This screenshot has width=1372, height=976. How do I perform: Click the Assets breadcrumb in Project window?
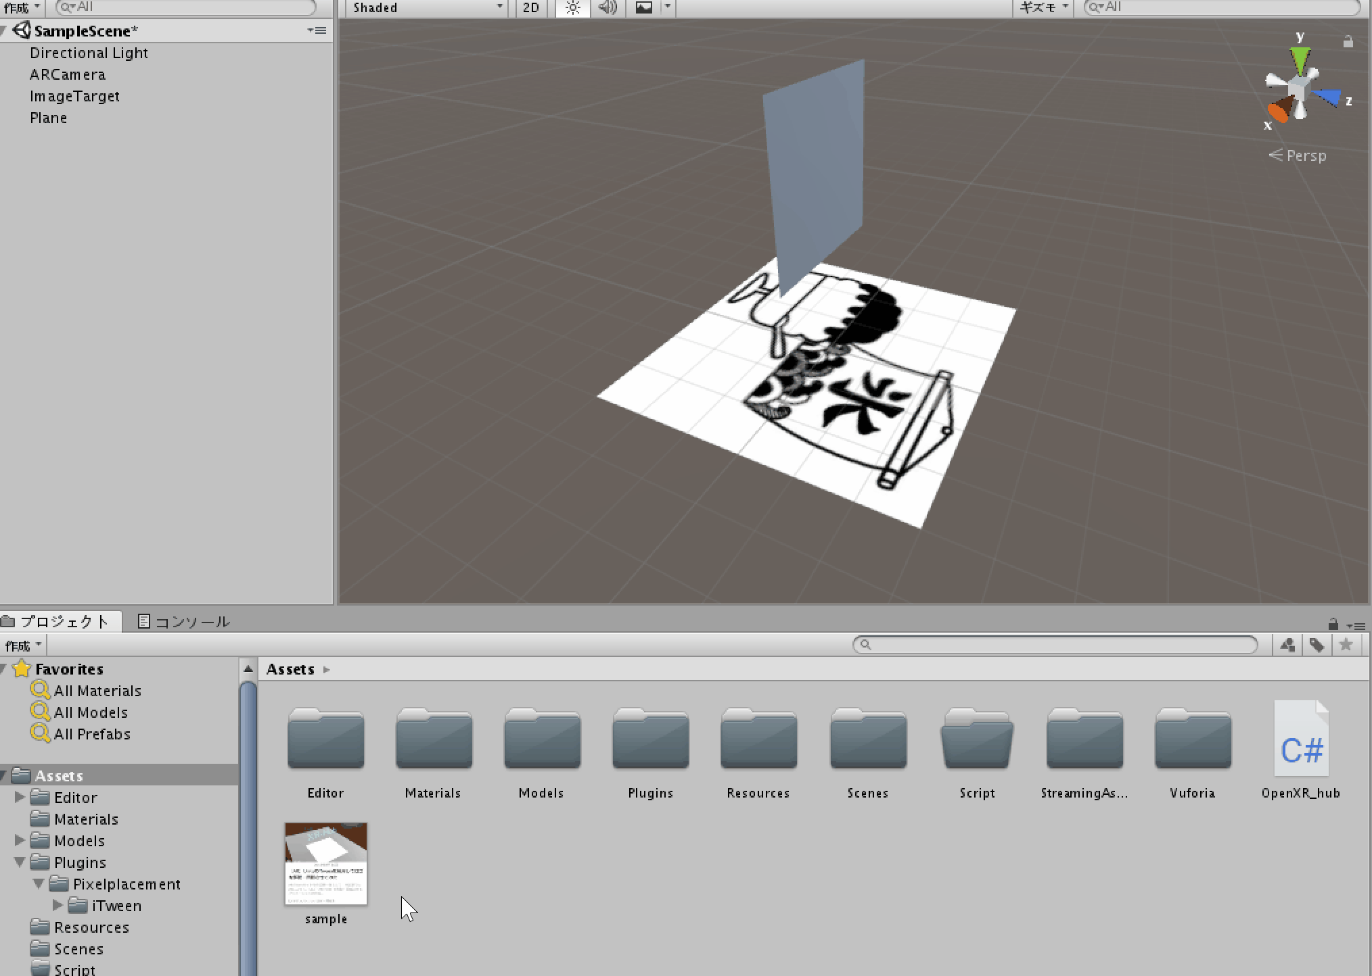(x=290, y=668)
